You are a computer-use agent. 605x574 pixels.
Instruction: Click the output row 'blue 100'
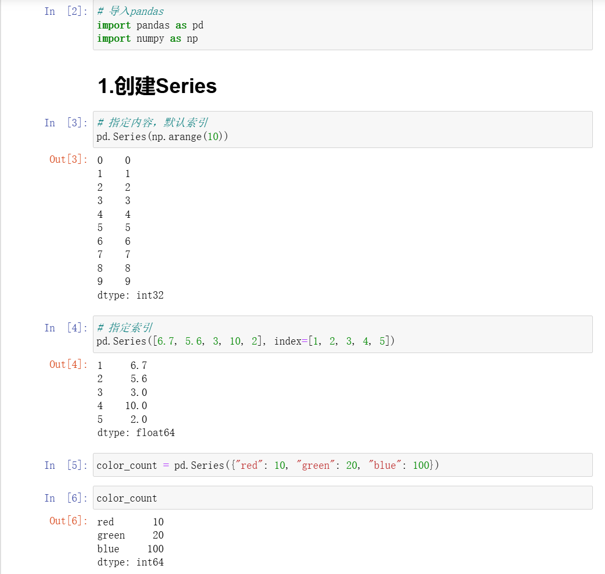coord(130,549)
